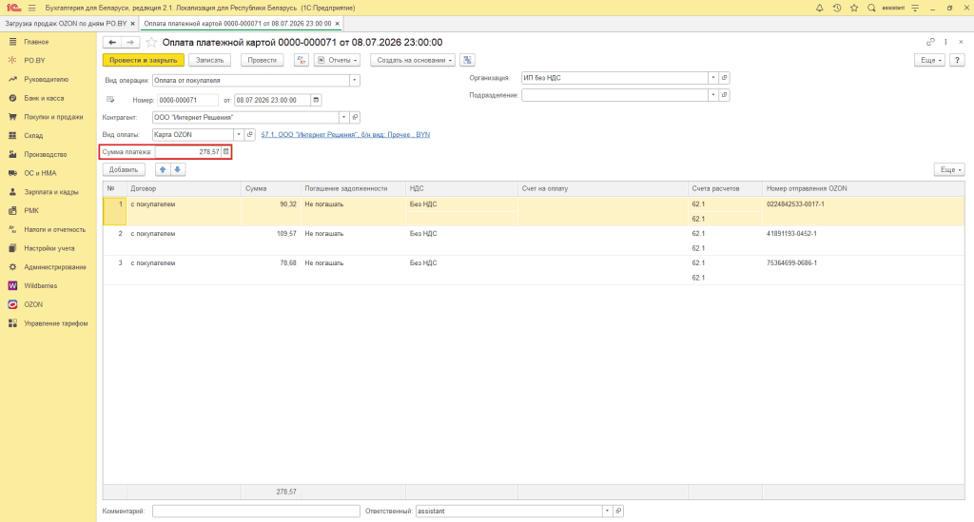Expand the Вид оплаты dropdown
Viewport: 974px width, 522px height.
239,135
